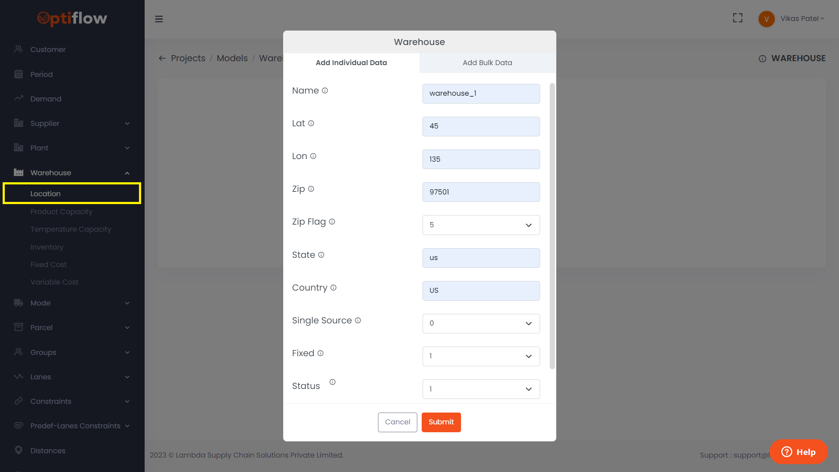Click the hamburger menu icon

[159, 19]
